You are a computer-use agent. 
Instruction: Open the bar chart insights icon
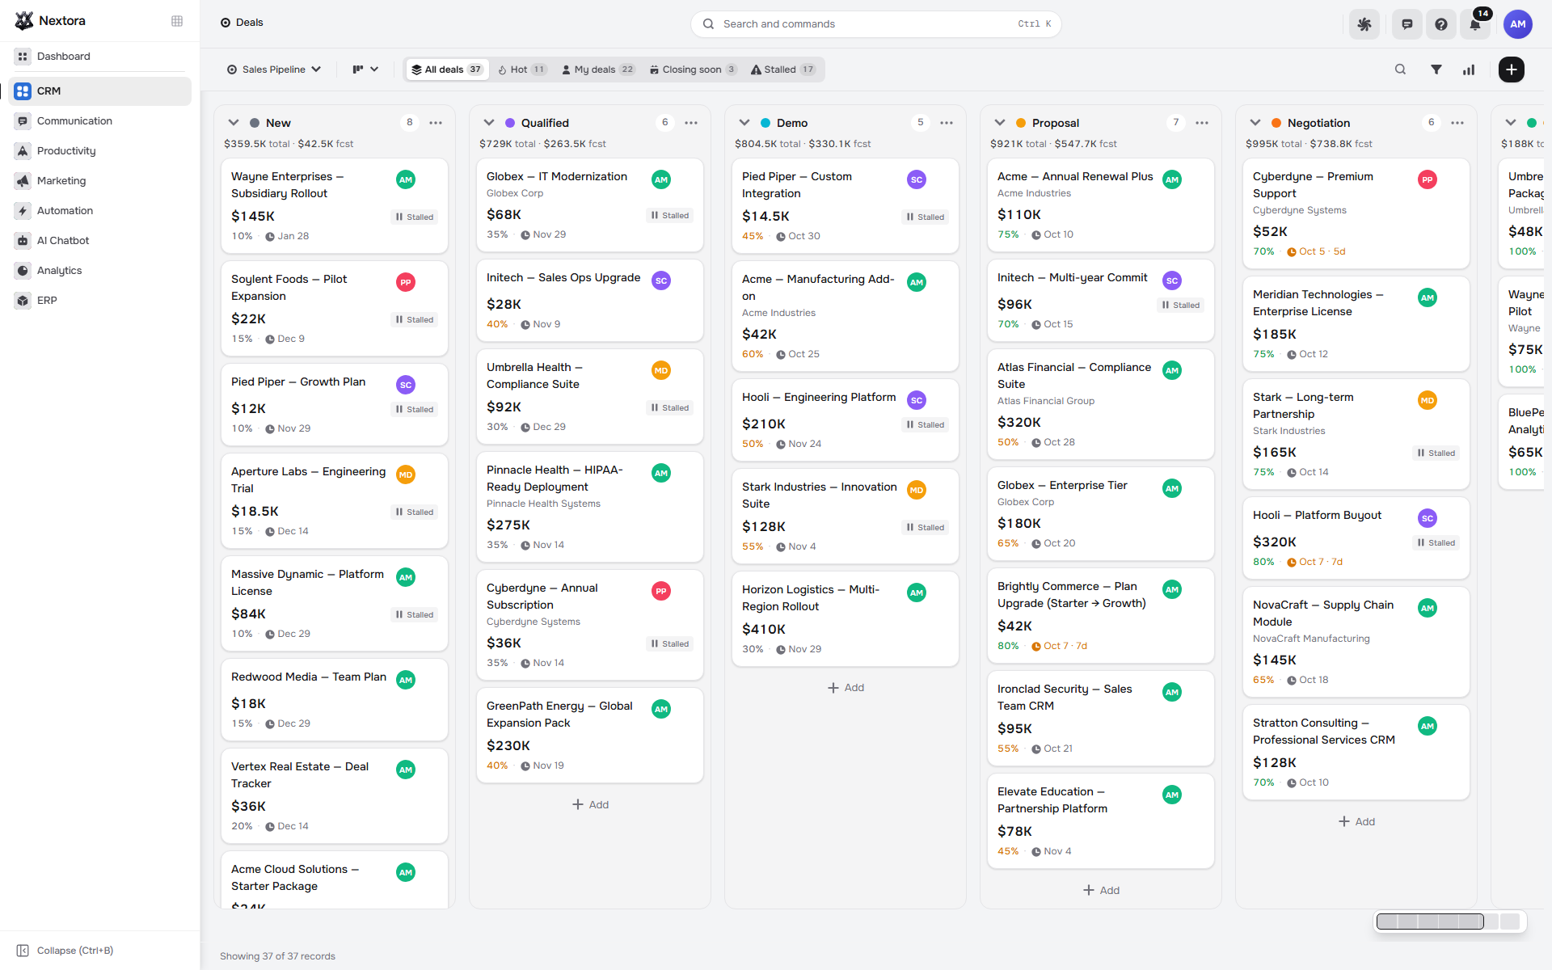click(x=1469, y=70)
